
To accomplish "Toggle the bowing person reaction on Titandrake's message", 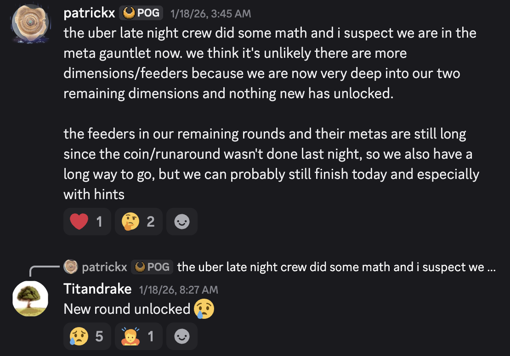I will tap(138, 336).
